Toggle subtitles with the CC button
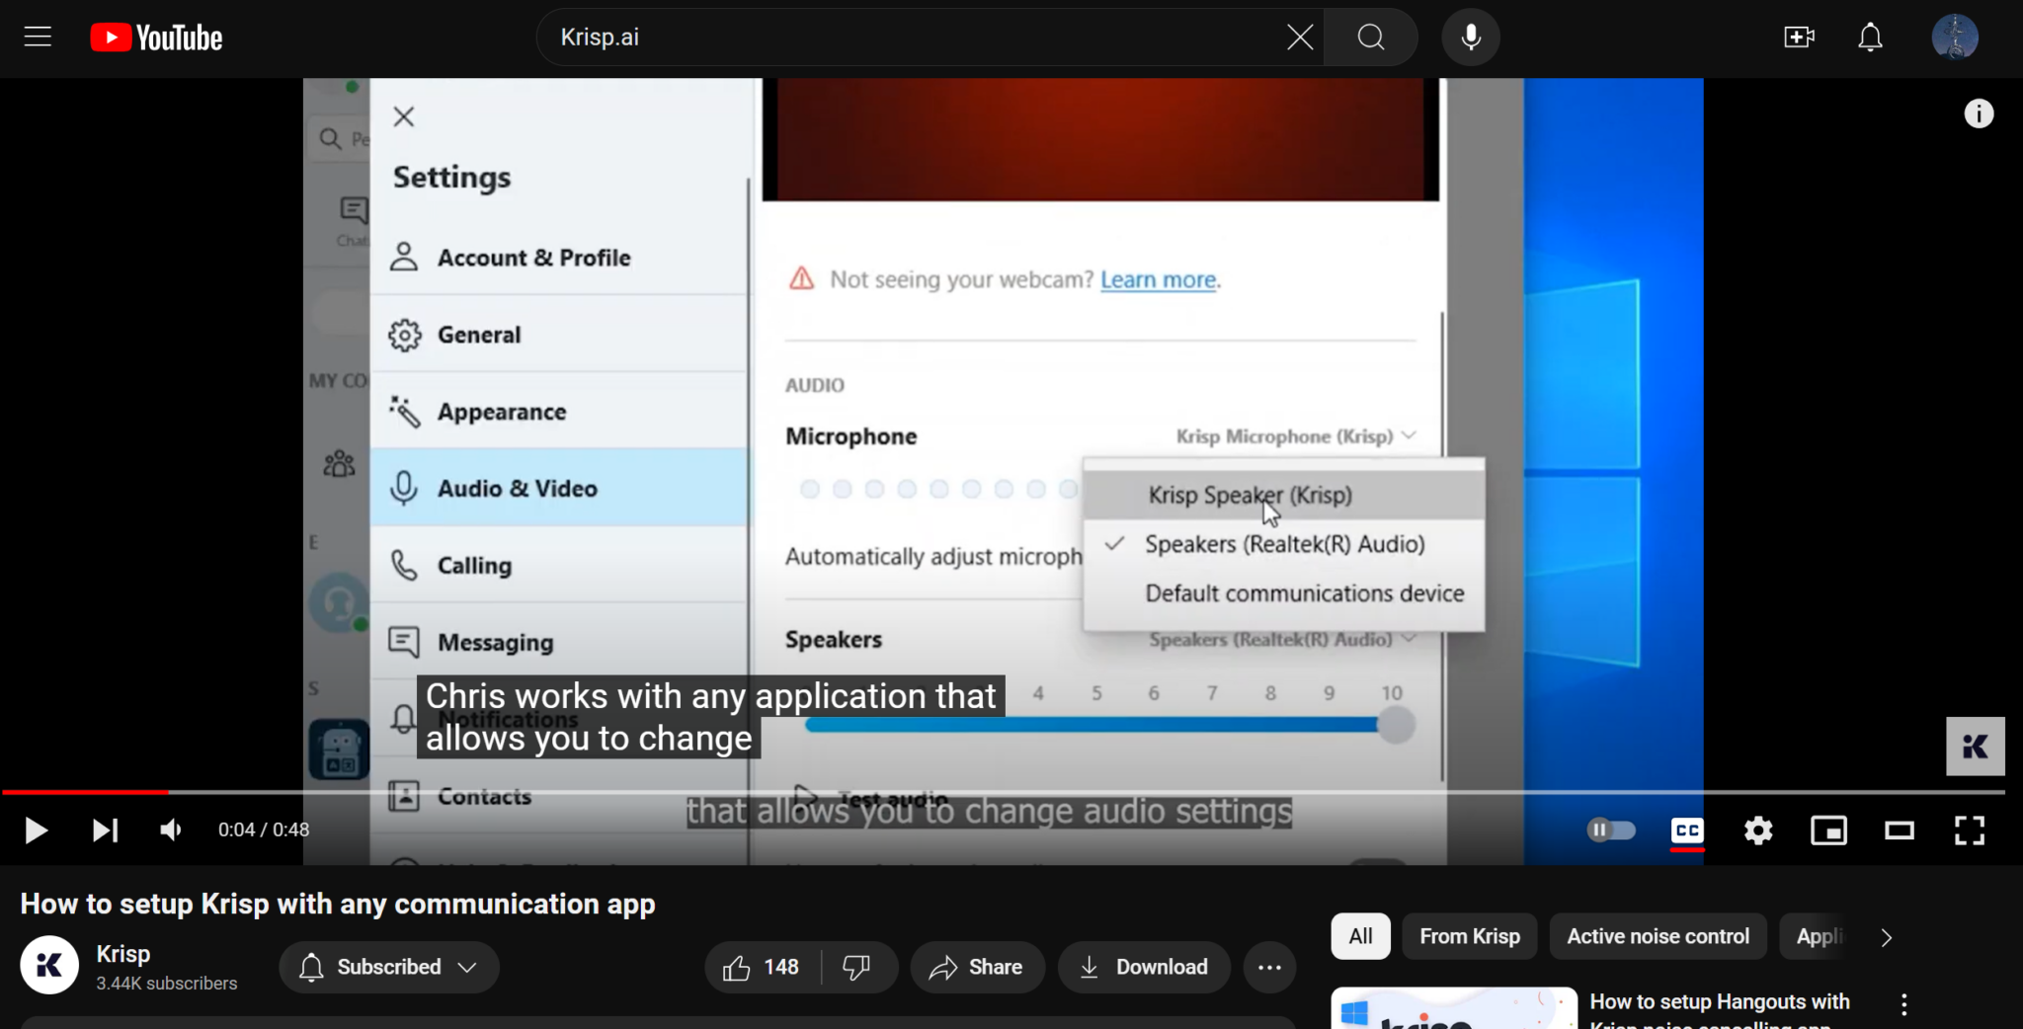The image size is (2023, 1029). (x=1686, y=831)
